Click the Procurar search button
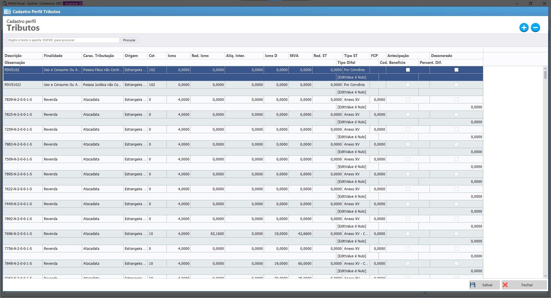Viewport: 551px width, 298px height. coord(129,40)
